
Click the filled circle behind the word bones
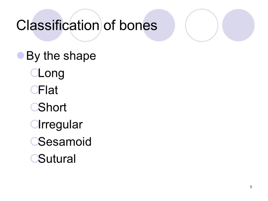(x=159, y=25)
